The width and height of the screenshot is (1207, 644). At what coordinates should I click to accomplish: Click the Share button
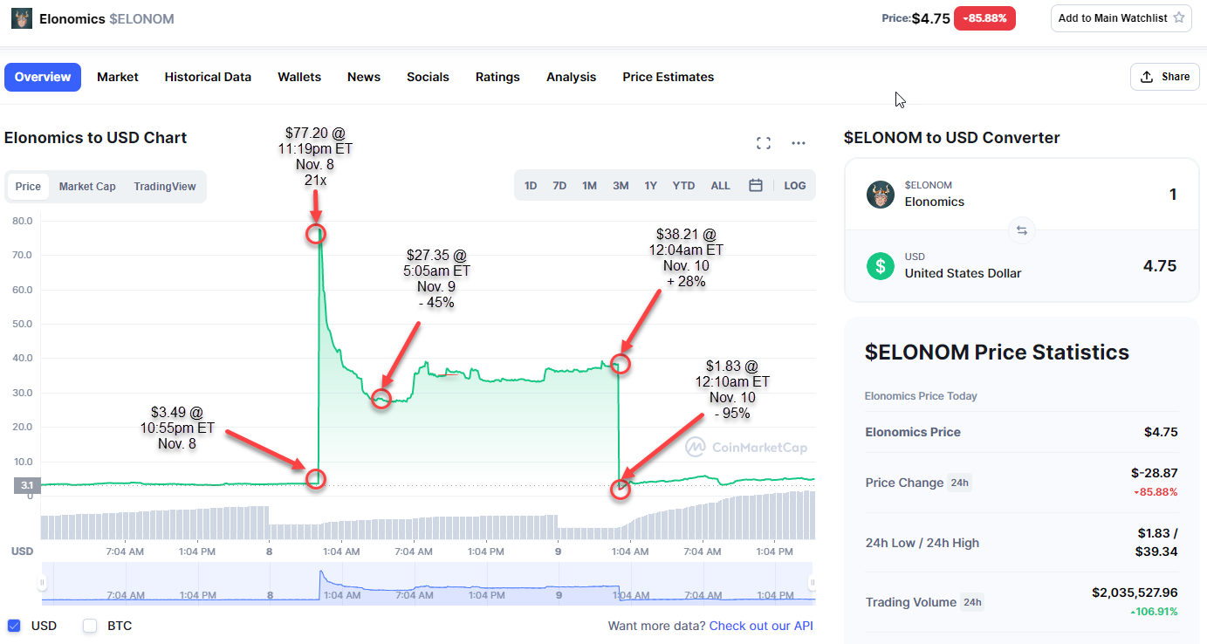click(1165, 77)
